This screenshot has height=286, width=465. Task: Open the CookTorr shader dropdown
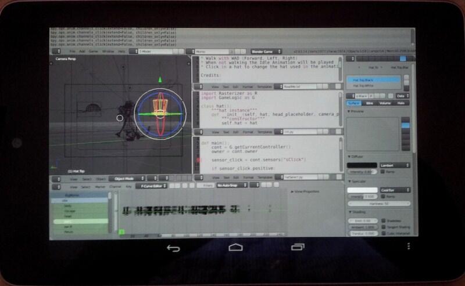395,190
